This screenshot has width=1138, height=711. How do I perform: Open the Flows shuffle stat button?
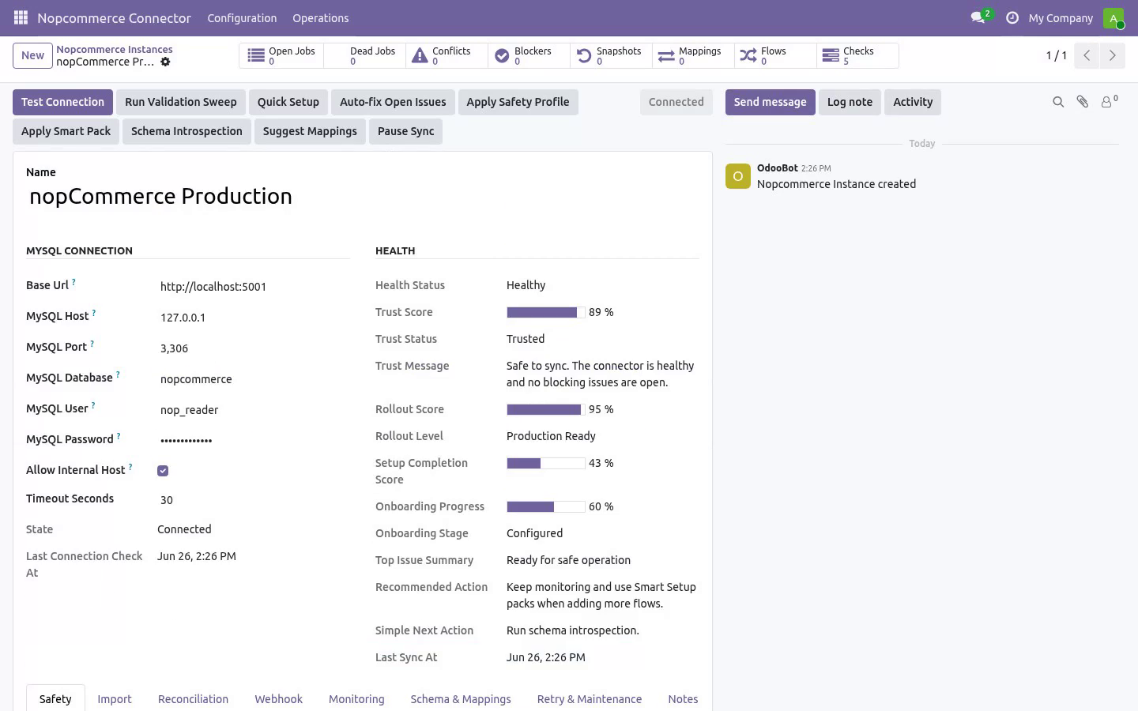(x=775, y=55)
